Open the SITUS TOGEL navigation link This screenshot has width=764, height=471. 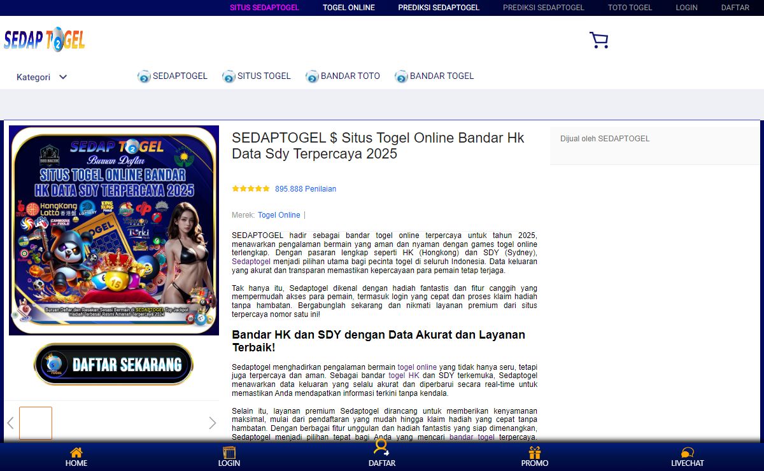coord(264,76)
